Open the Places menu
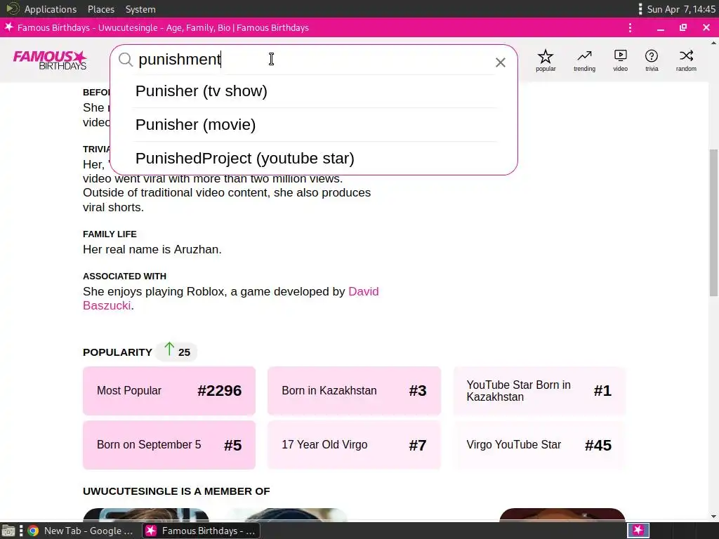The image size is (719, 539). coord(101,9)
